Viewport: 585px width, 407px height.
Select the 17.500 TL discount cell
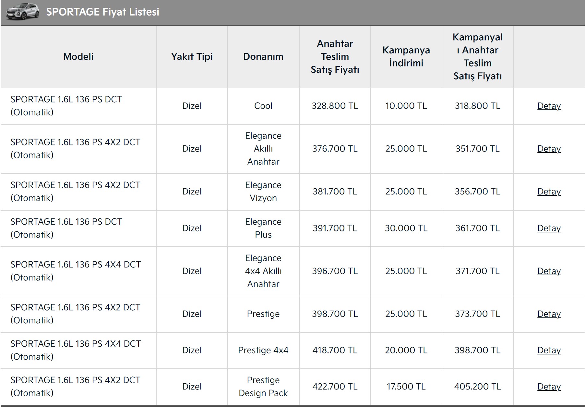tap(406, 387)
